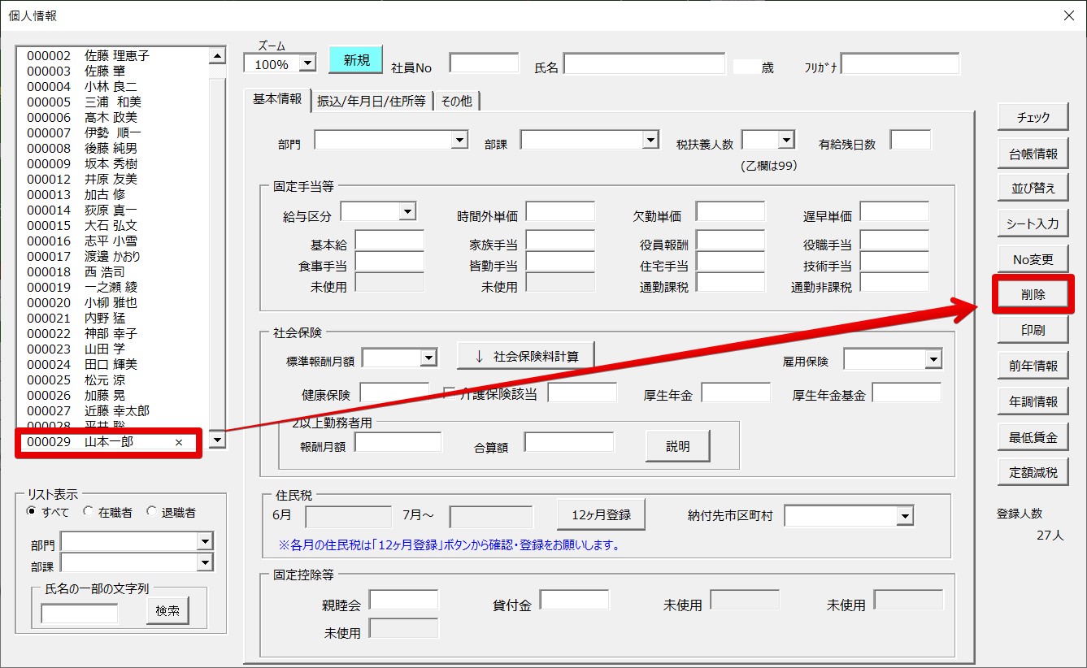Open the ズーム 100% dropdown
Image resolution: width=1087 pixels, height=668 pixels.
(x=307, y=64)
